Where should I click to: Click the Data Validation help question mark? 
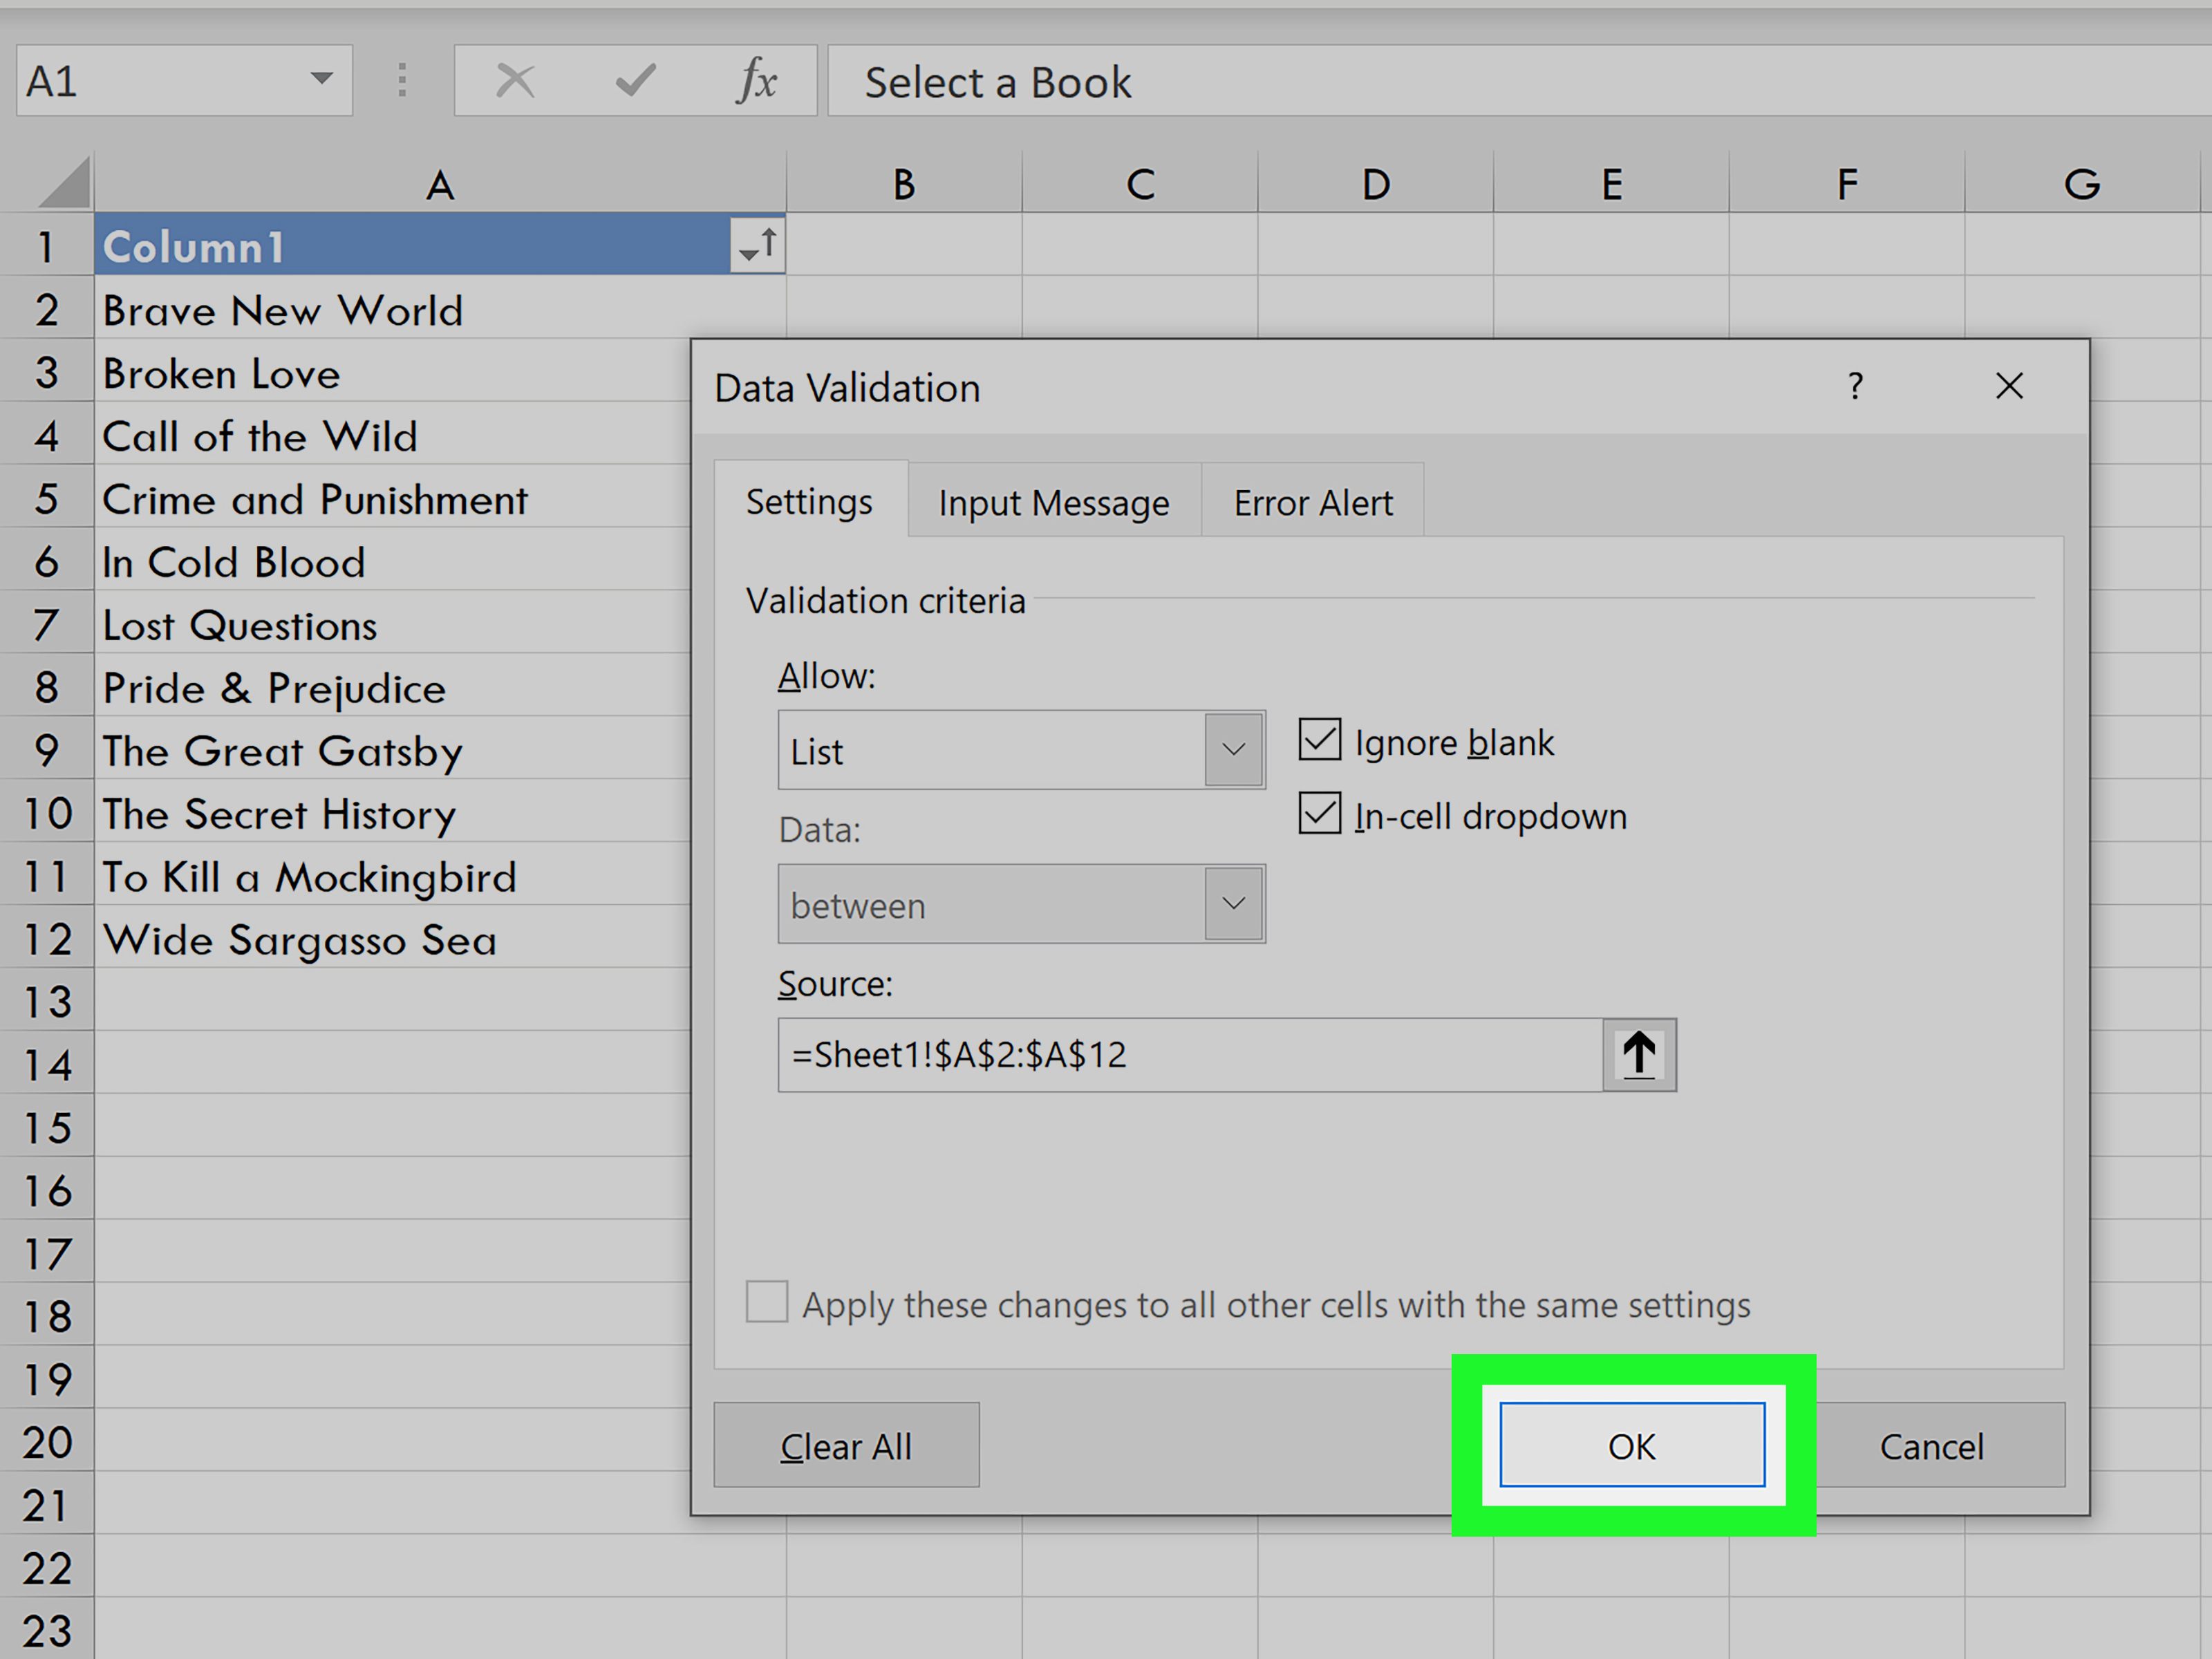pos(1855,386)
